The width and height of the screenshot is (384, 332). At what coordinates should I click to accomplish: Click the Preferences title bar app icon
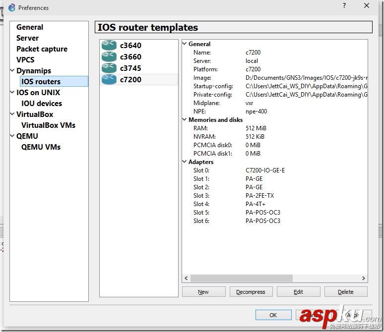(12, 7)
